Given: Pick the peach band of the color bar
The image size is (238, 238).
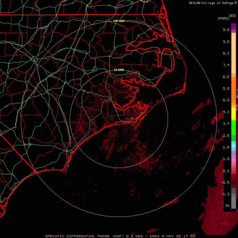Looking at the screenshot, I should click(234, 55).
